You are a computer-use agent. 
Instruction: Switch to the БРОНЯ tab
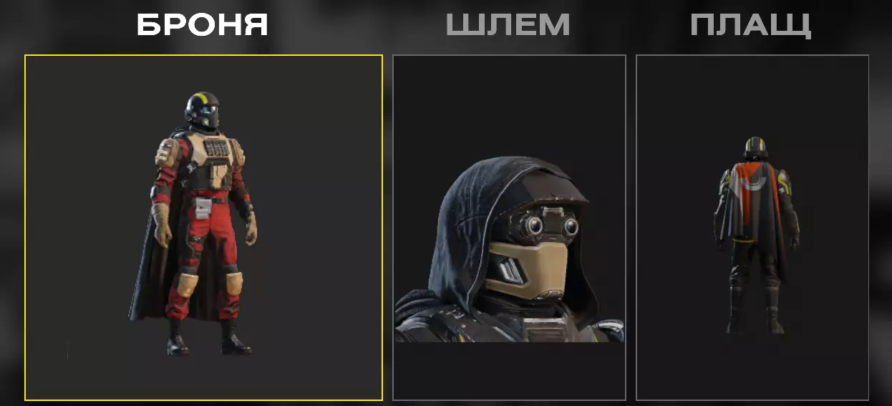tap(203, 25)
